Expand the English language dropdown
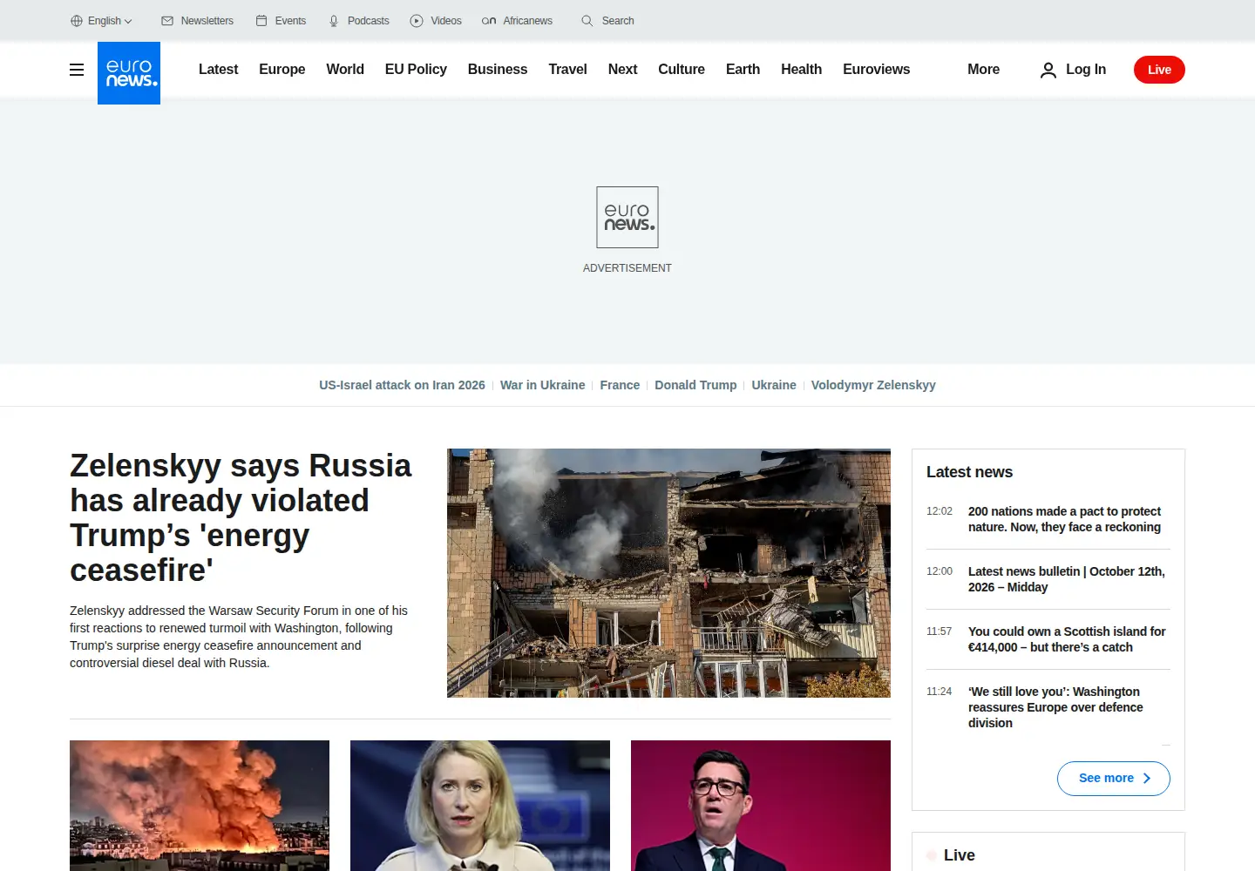Image resolution: width=1255 pixels, height=871 pixels. [x=102, y=21]
